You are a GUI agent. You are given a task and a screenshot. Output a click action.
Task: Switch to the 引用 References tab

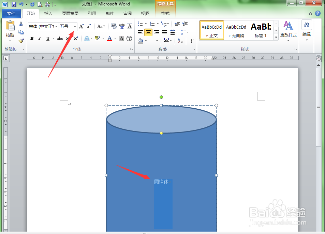click(x=92, y=14)
